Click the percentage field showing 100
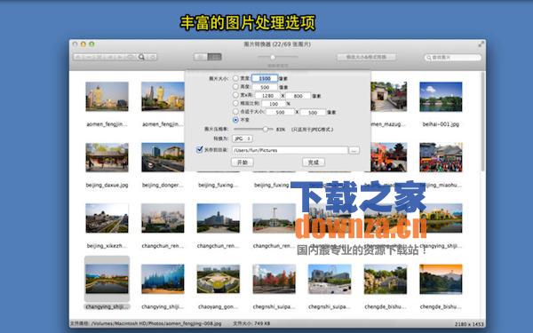 tap(274, 104)
